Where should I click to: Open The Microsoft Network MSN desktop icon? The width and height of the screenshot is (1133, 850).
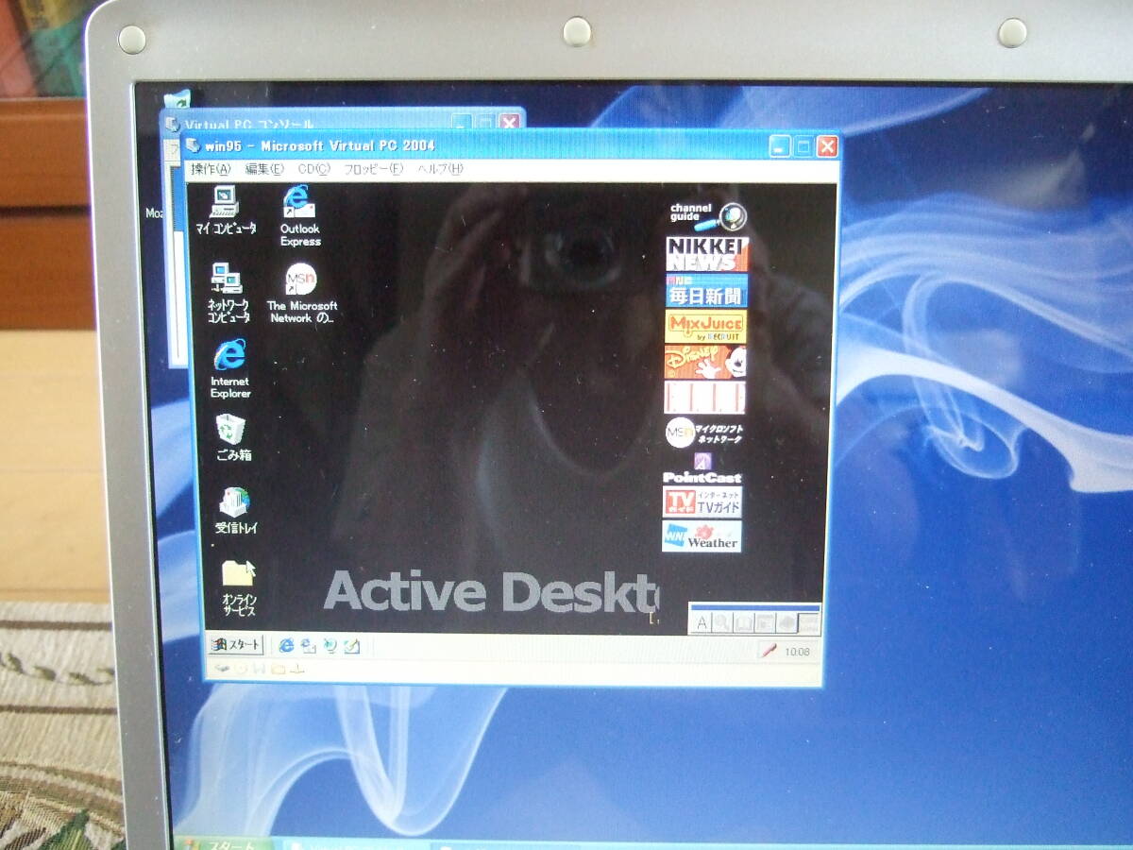(302, 293)
